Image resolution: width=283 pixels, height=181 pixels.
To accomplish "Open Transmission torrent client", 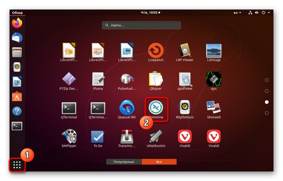I will [x=127, y=138].
